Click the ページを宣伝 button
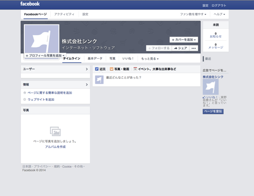 click(x=213, y=111)
